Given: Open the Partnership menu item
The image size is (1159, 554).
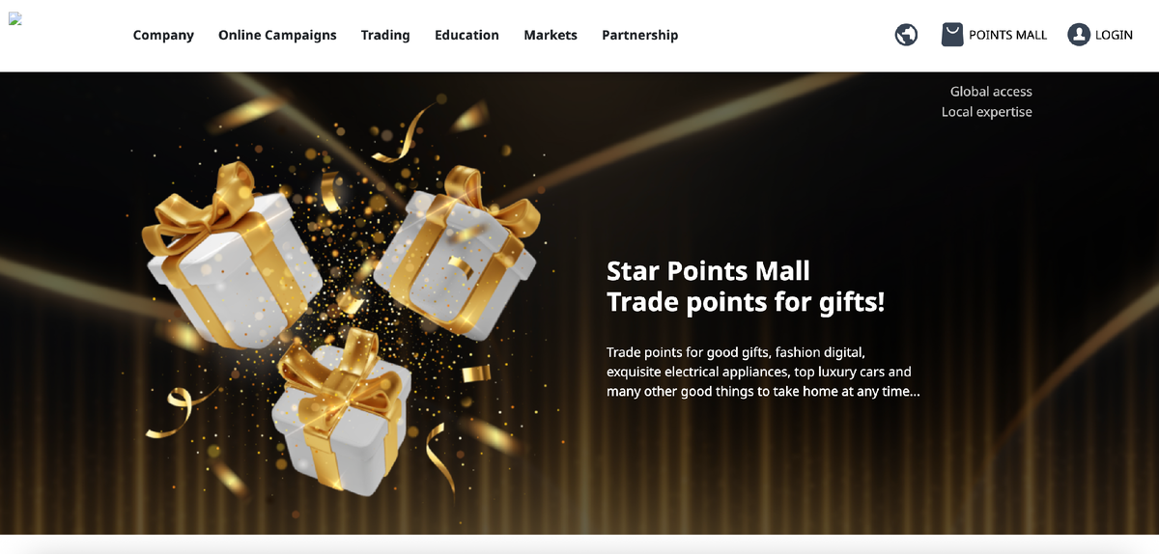Looking at the screenshot, I should pos(639,35).
